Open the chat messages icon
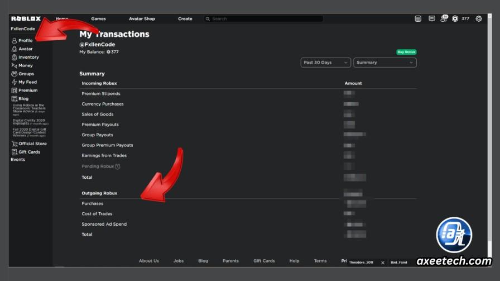This screenshot has width=500, height=281. [431, 19]
